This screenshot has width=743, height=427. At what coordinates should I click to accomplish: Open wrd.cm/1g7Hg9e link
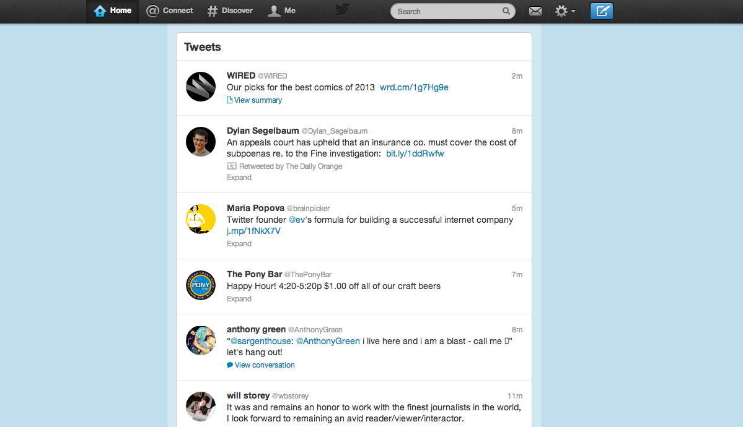click(414, 88)
